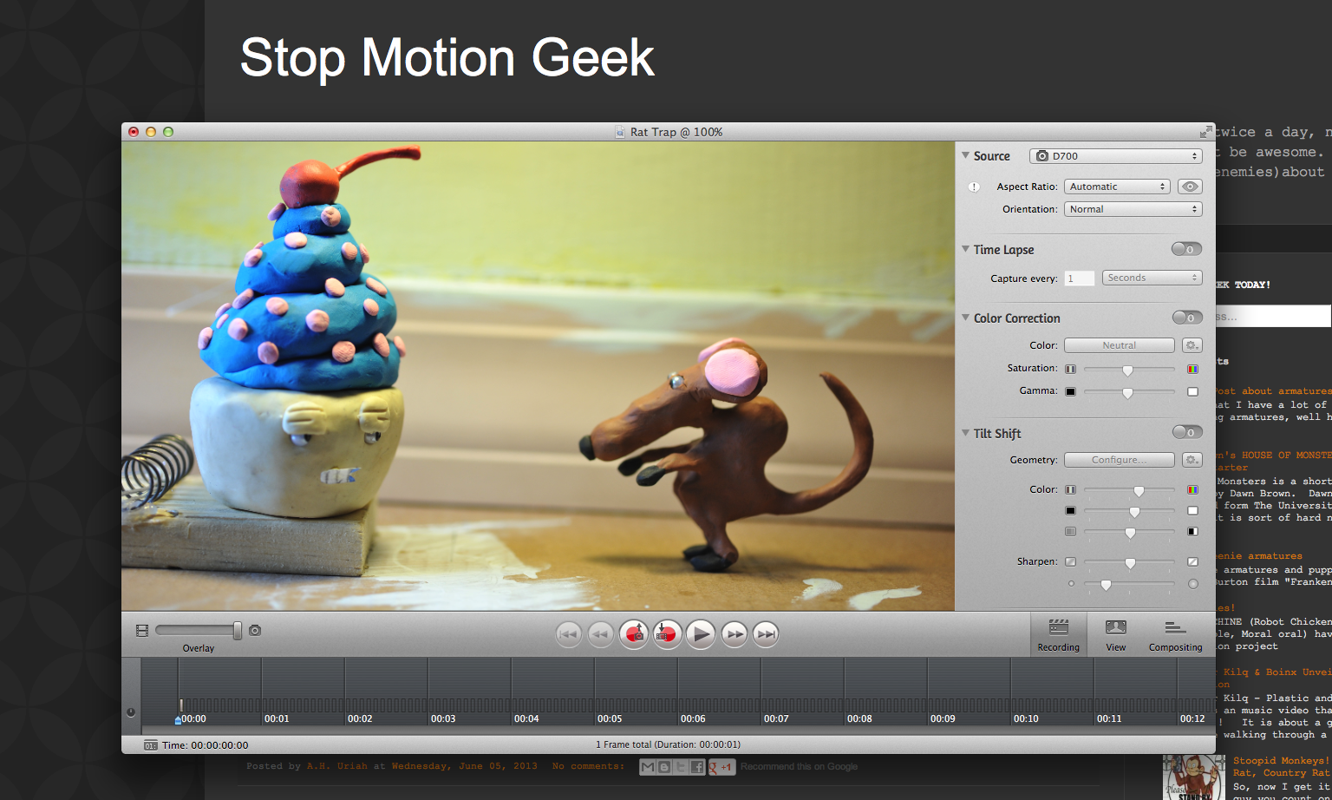Open the A.H. Uriah author link
Screen dimensions: 1332x800
337,767
